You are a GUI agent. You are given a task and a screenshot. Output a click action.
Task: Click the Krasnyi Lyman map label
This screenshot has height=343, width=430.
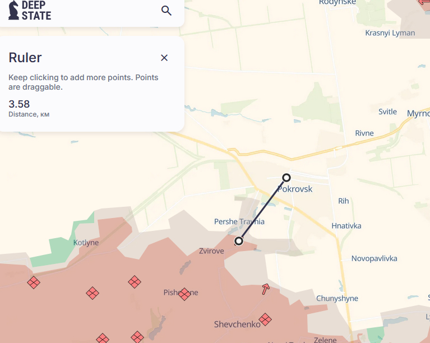click(x=390, y=33)
